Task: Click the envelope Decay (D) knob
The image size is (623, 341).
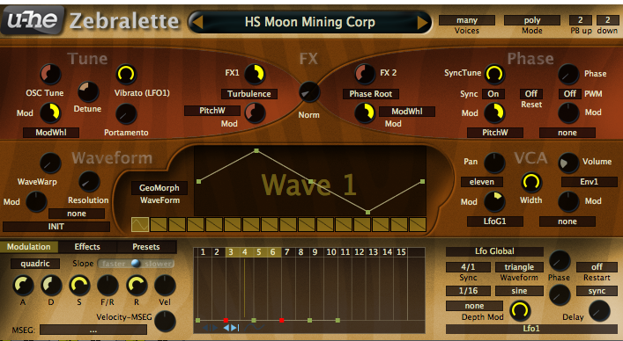Action: point(51,286)
